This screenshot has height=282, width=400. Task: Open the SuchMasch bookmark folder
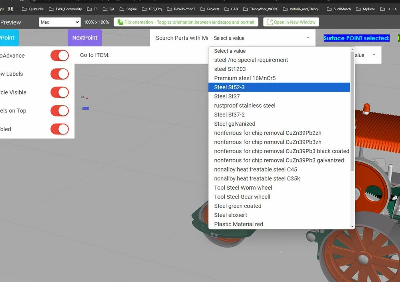[339, 9]
